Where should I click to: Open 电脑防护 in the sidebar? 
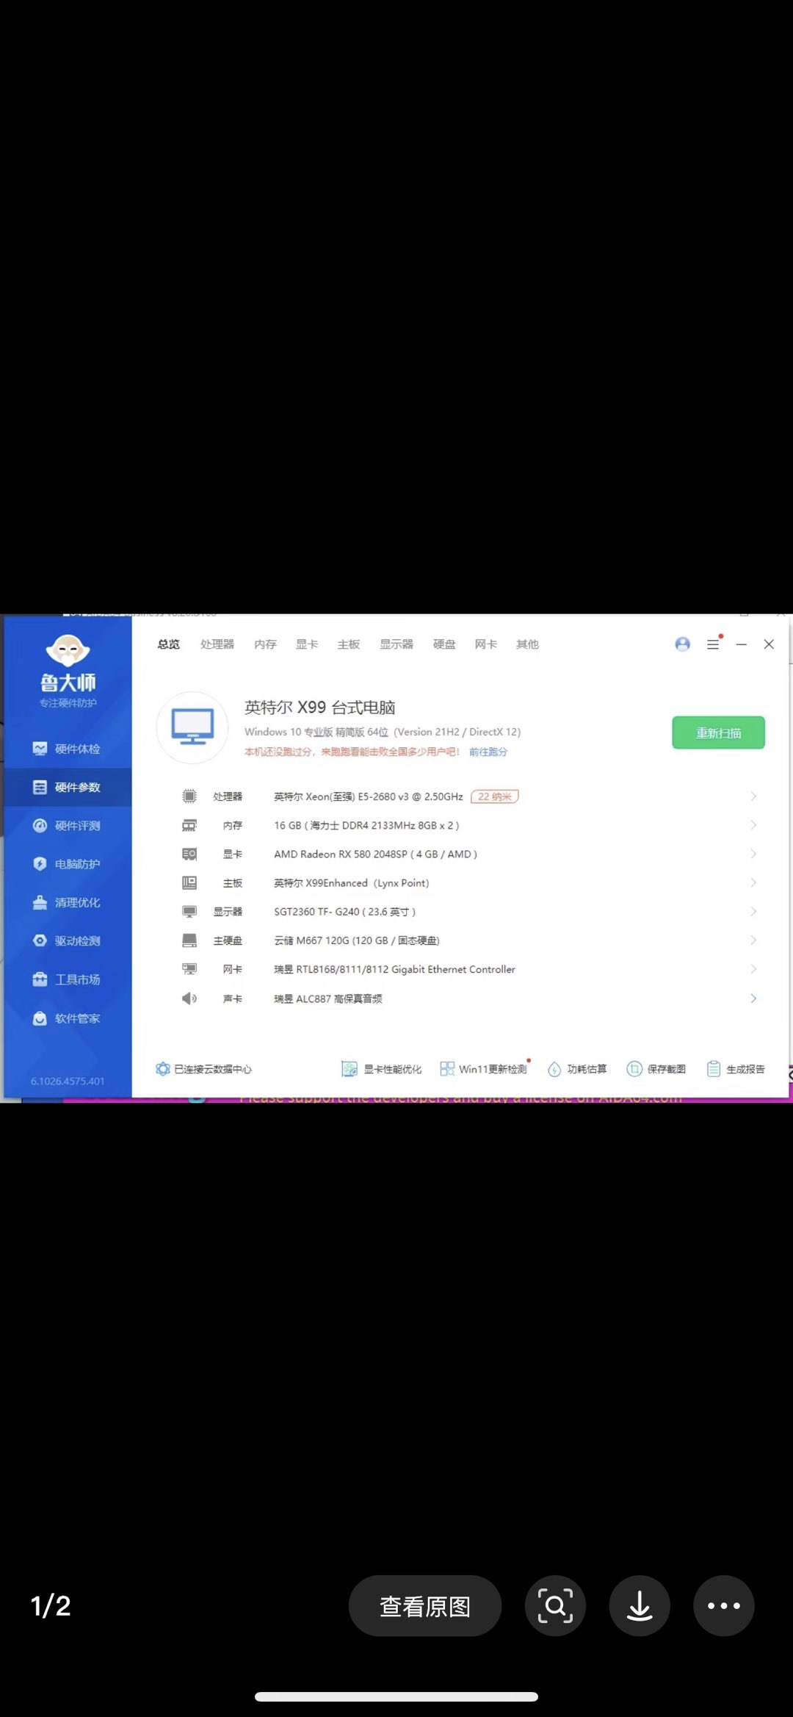pyautogui.click(x=68, y=864)
